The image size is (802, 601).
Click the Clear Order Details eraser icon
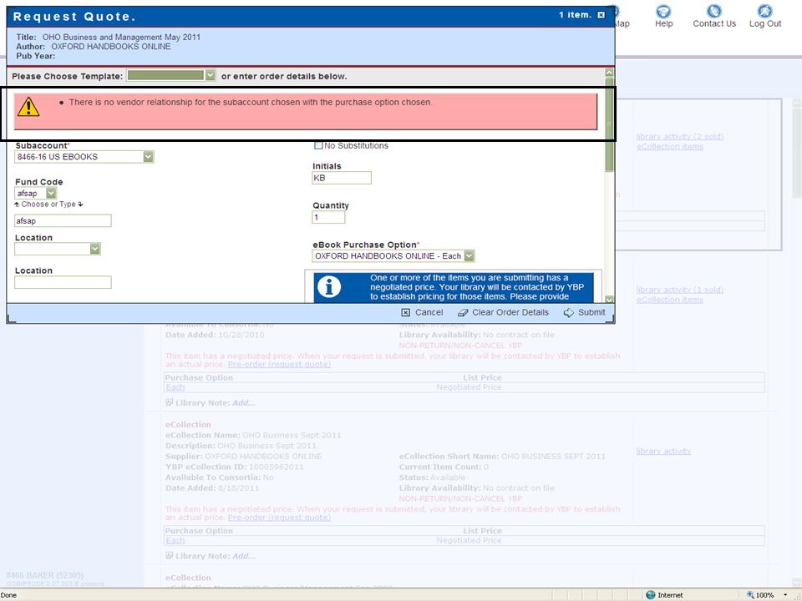pos(462,312)
